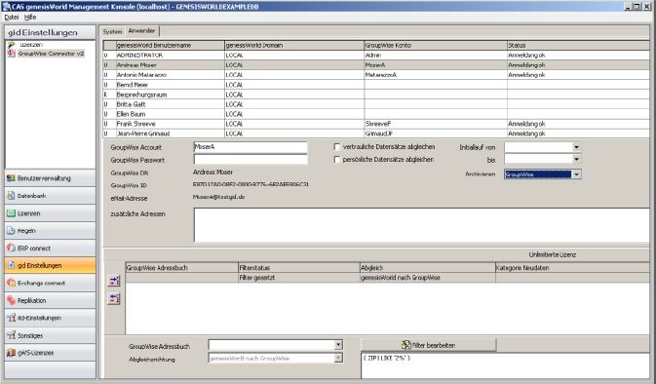Select Lizenzen item in gid tree

pos(30,44)
